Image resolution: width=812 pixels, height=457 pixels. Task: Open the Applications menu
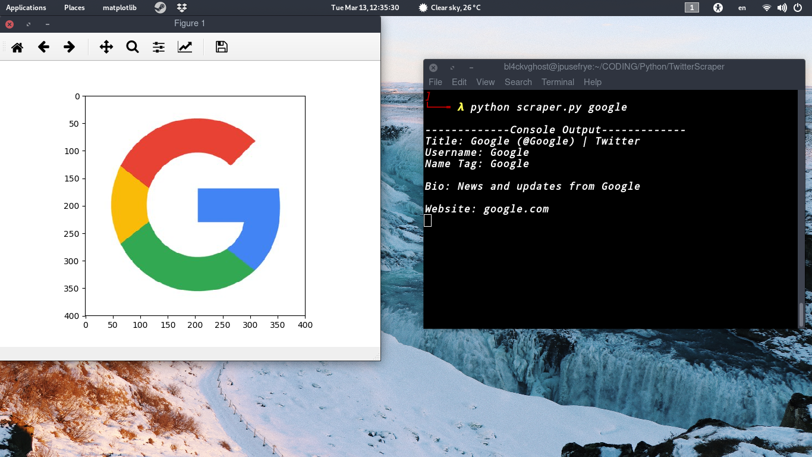(26, 8)
